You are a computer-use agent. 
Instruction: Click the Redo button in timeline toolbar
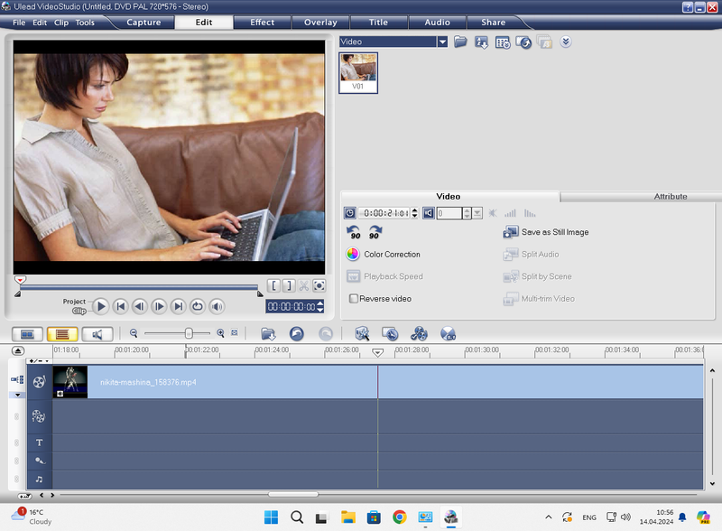tap(326, 334)
